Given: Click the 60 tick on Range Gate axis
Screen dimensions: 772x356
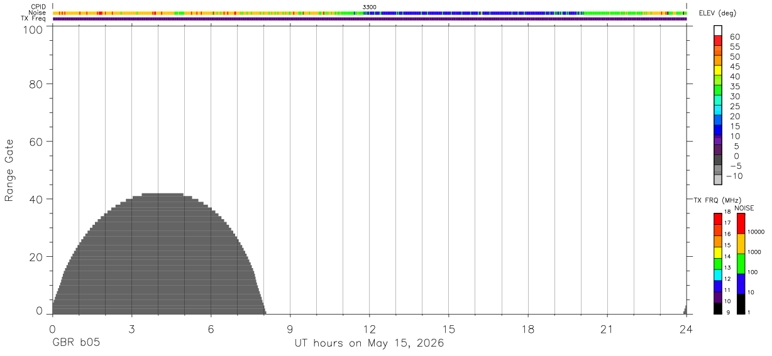Looking at the screenshot, I should click(35, 141).
